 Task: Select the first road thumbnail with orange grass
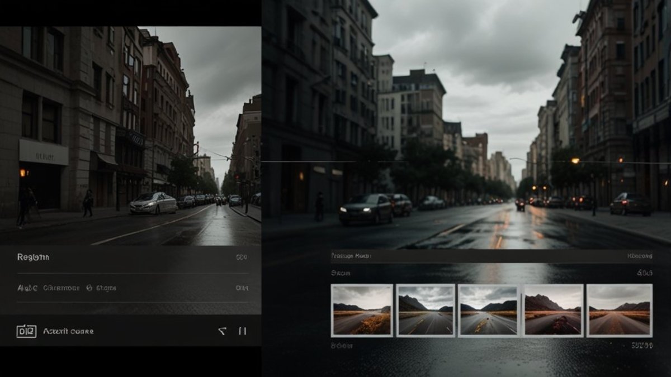[x=362, y=311]
